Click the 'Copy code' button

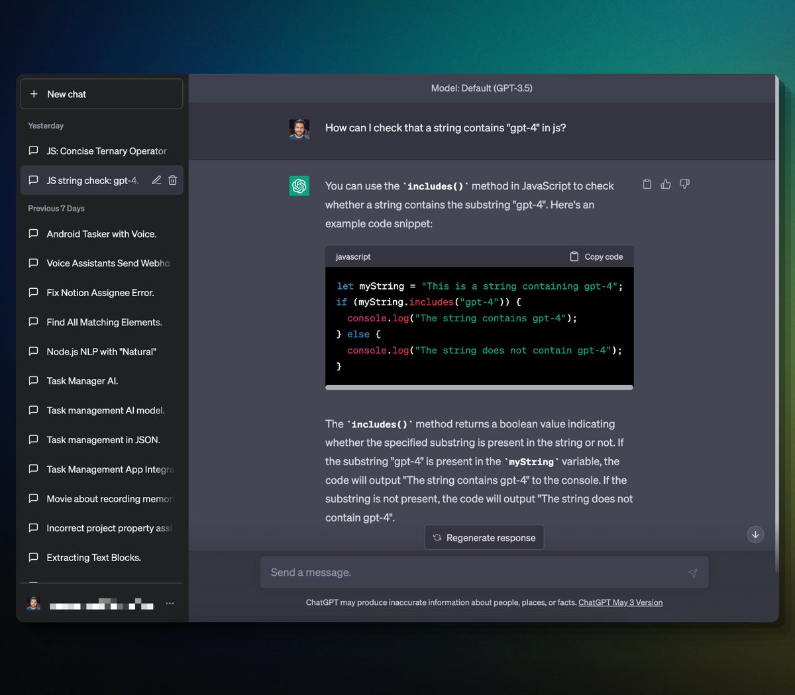pyautogui.click(x=596, y=256)
